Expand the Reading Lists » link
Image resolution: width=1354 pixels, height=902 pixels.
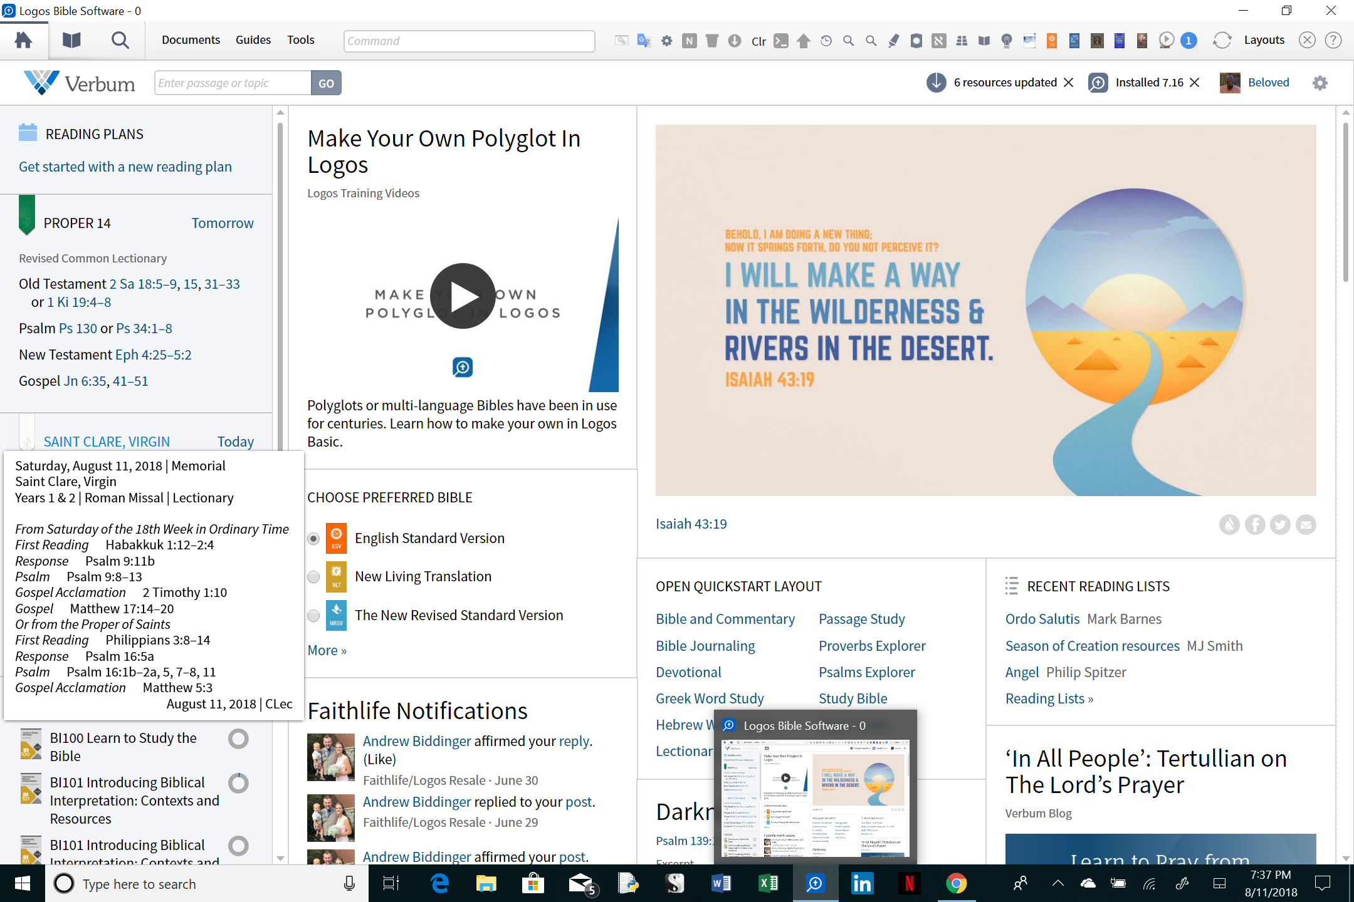pos(1049,699)
